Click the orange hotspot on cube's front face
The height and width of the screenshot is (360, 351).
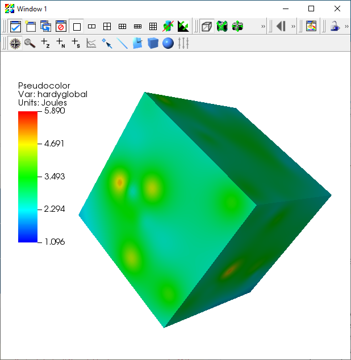pos(119,183)
